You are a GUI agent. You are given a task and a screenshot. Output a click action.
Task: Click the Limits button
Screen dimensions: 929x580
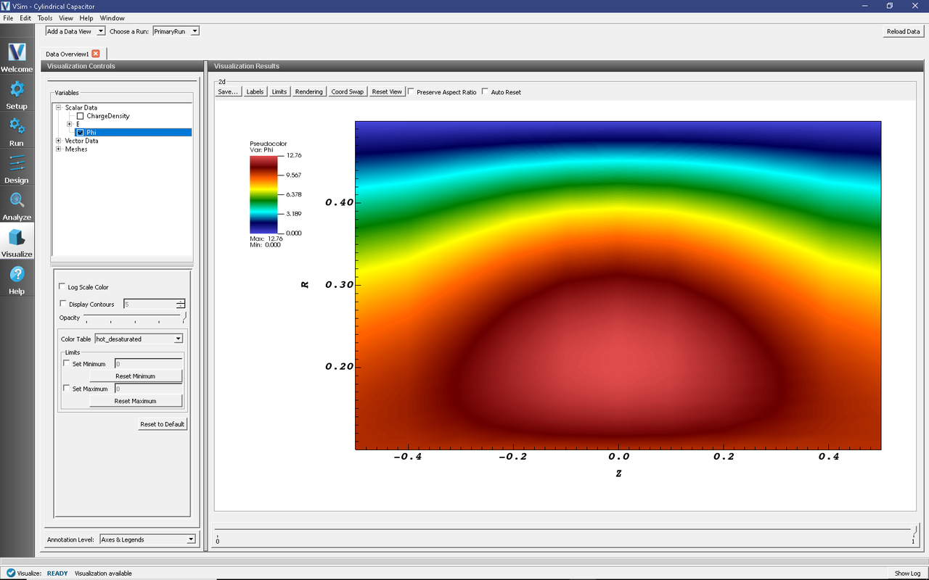(x=279, y=92)
